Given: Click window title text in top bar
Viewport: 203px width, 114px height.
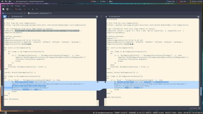Looking at the screenshot, I should click(x=29, y=1).
